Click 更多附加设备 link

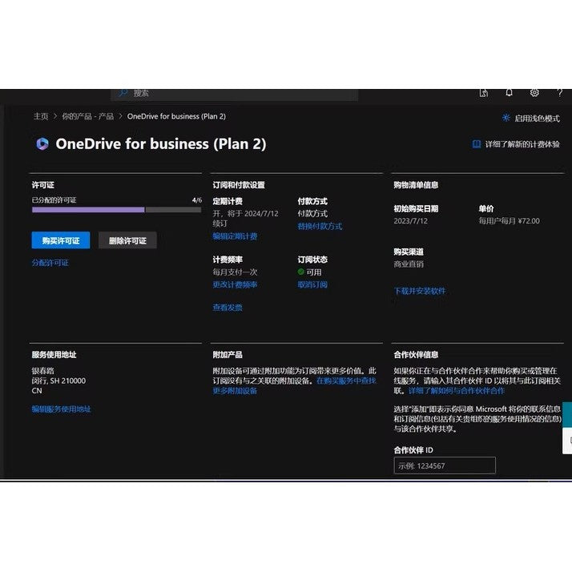pyautogui.click(x=235, y=391)
